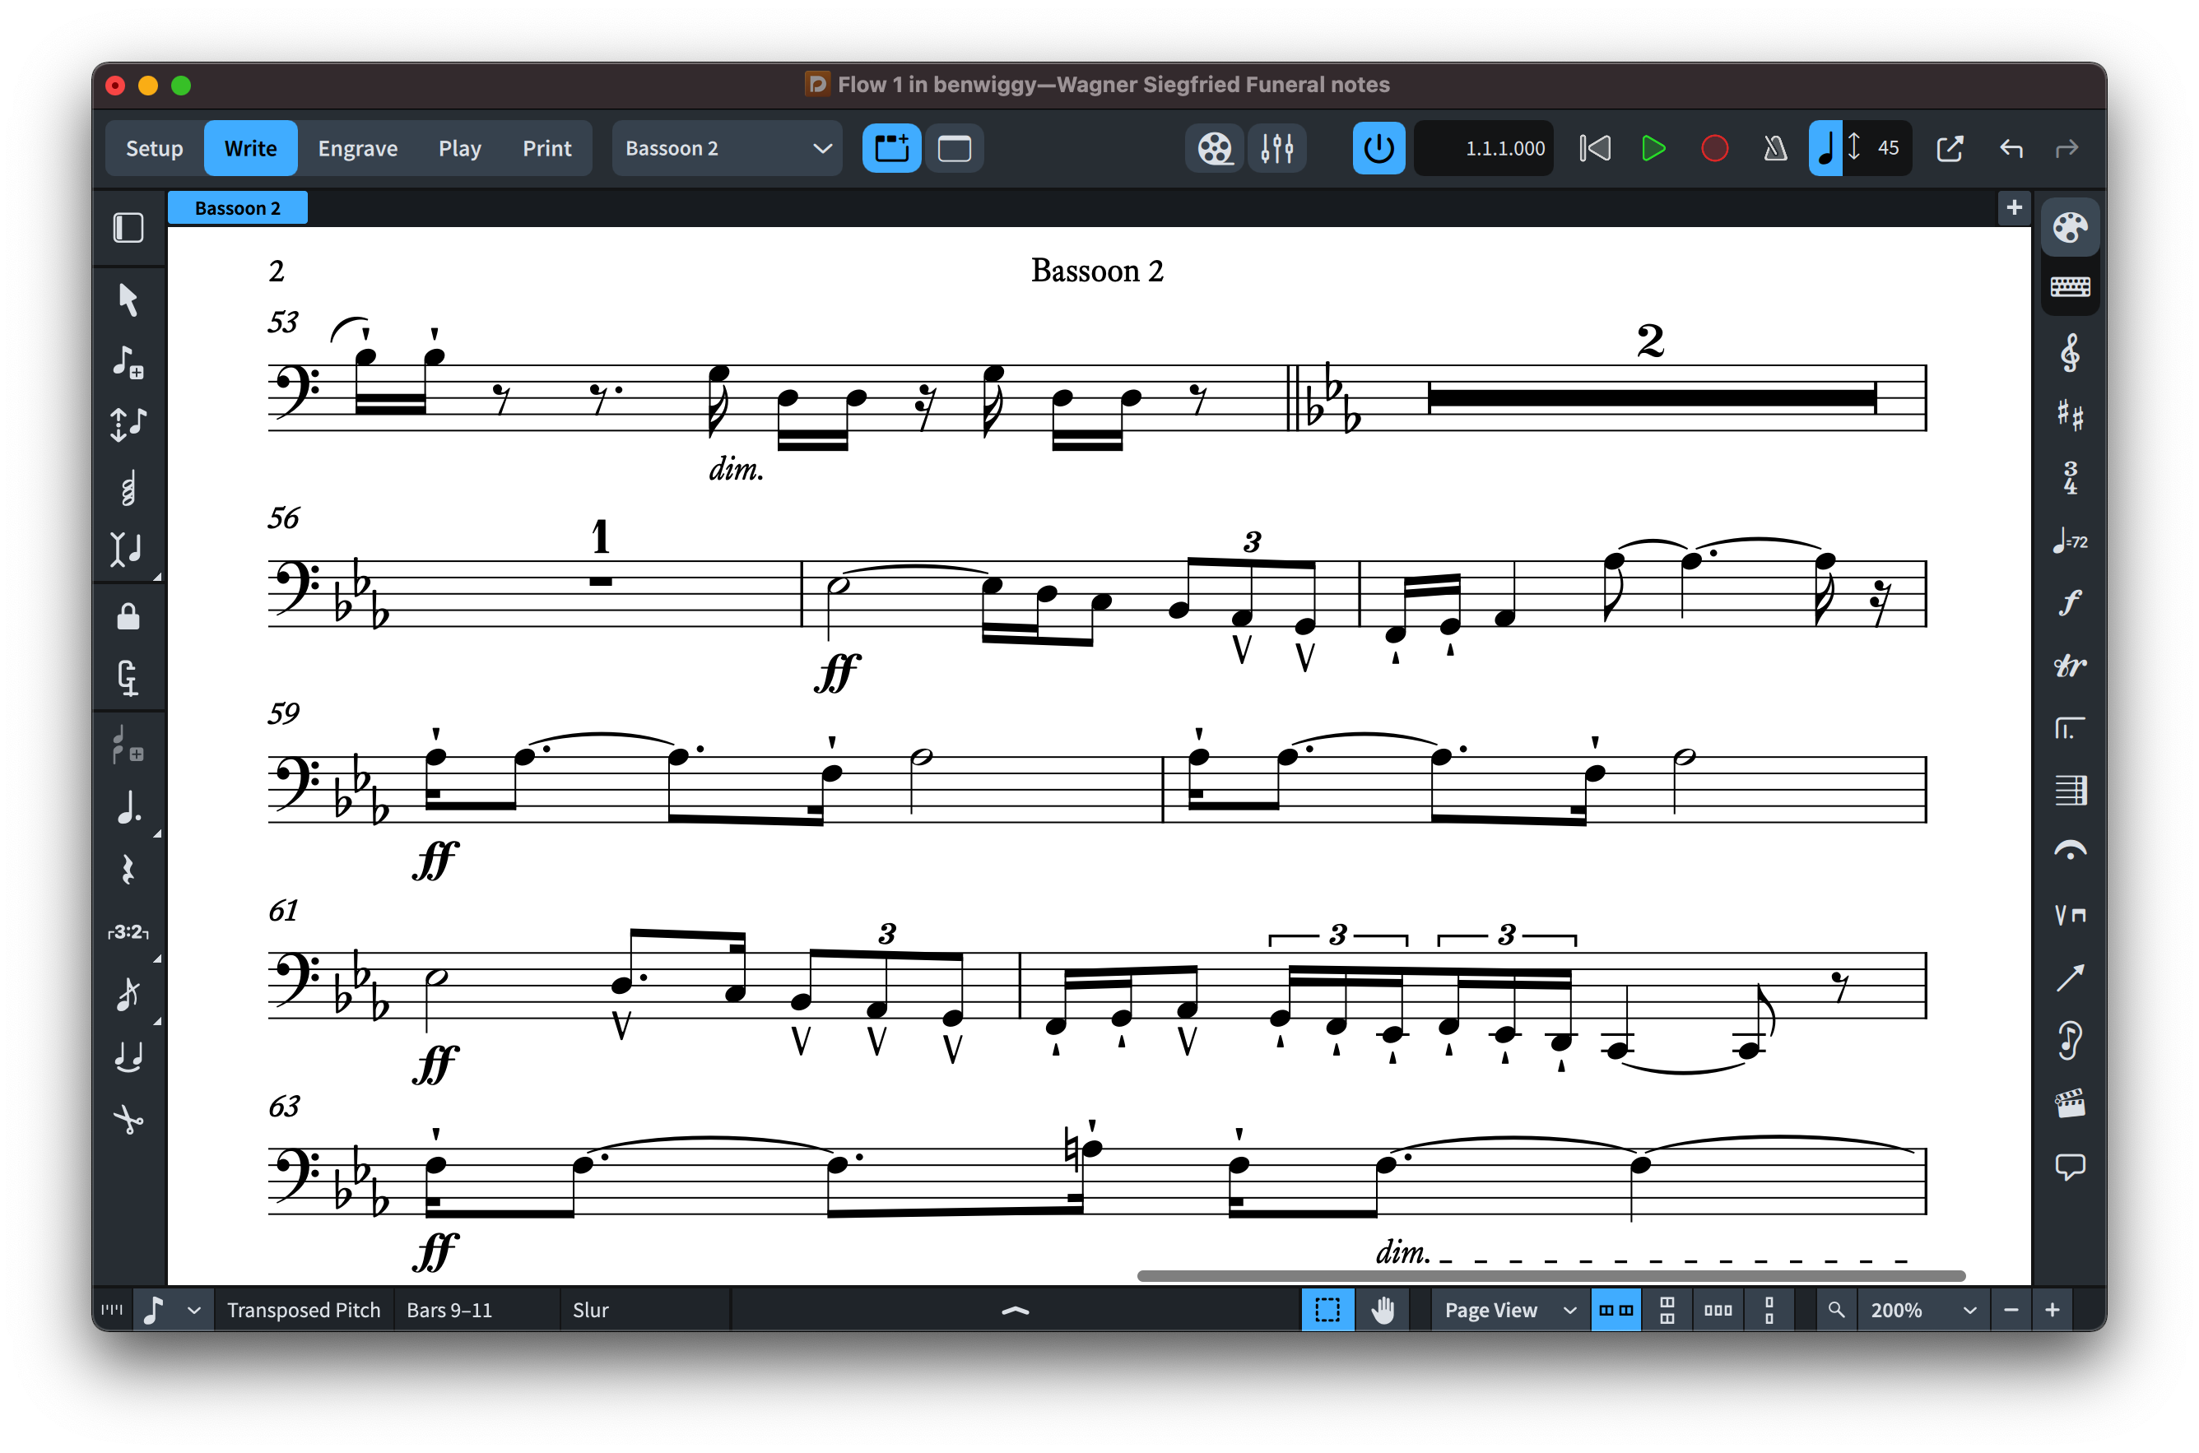
Task: Toggle single window tab view button
Action: click(955, 148)
